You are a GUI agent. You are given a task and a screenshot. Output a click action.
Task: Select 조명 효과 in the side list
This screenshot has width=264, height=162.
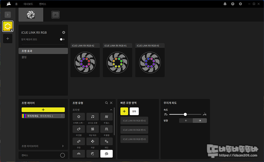coord(43,51)
